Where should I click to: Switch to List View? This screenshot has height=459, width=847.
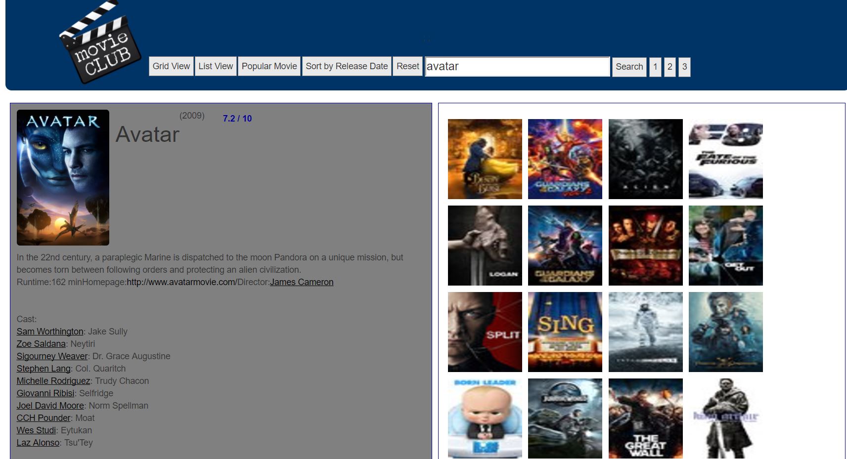pyautogui.click(x=216, y=66)
